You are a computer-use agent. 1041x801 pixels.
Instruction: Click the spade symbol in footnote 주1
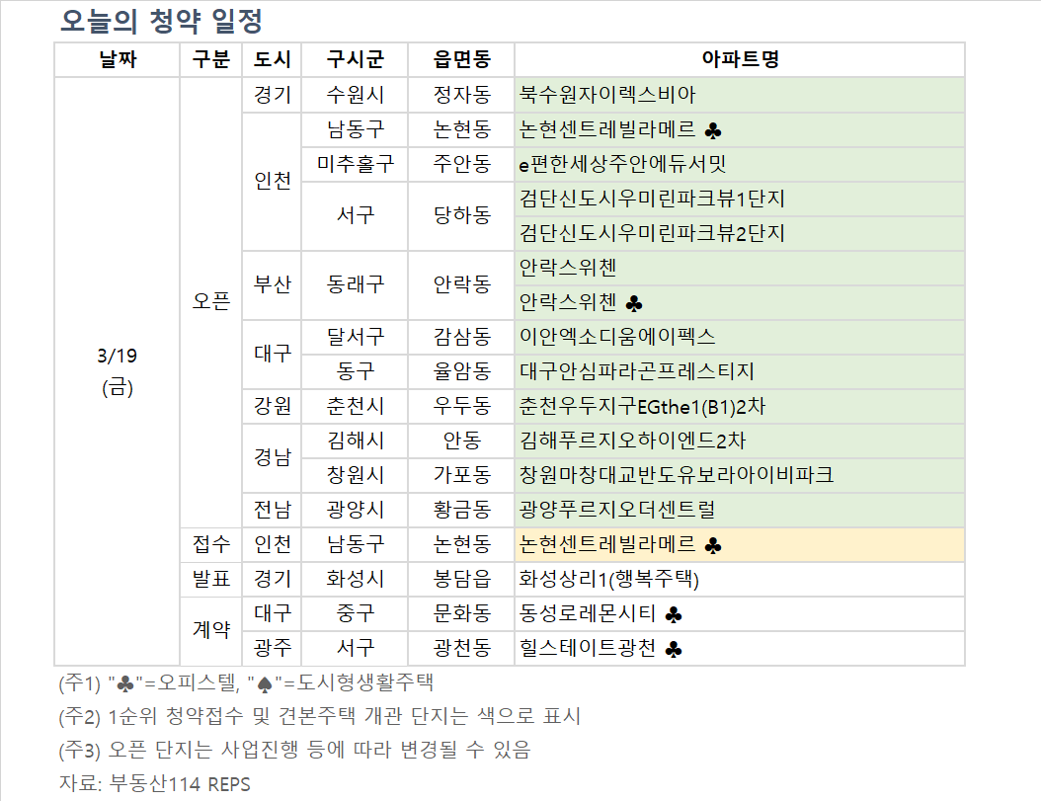[264, 683]
